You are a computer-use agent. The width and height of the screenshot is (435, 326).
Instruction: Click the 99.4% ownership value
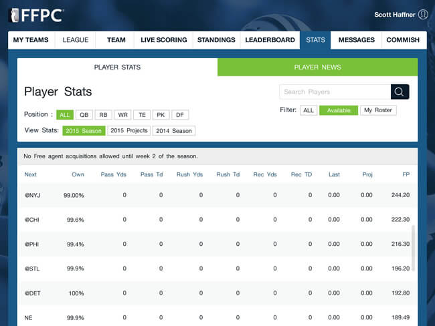click(x=75, y=244)
